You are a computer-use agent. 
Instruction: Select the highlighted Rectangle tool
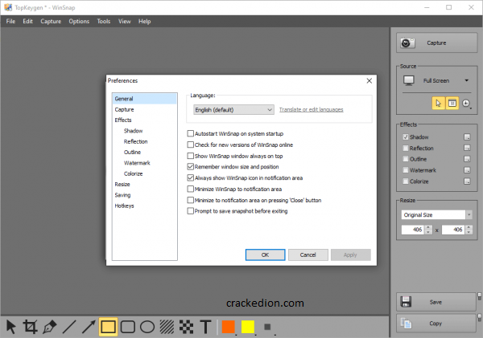[x=108, y=327]
